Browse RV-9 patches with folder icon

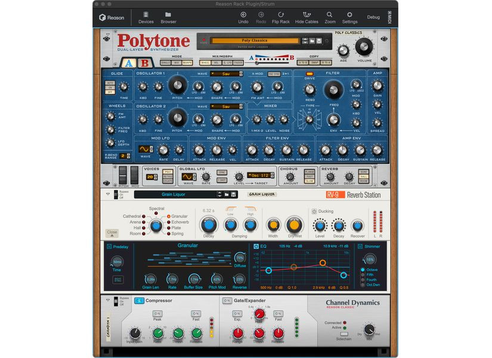pos(227,195)
